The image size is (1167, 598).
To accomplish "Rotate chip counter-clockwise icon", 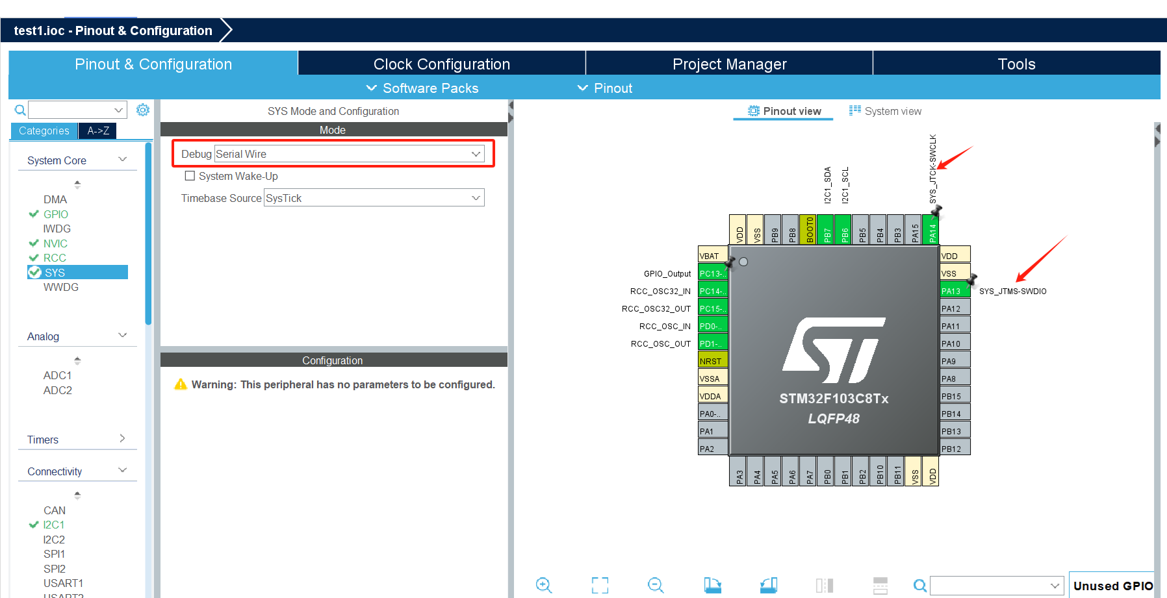I will pos(769,585).
